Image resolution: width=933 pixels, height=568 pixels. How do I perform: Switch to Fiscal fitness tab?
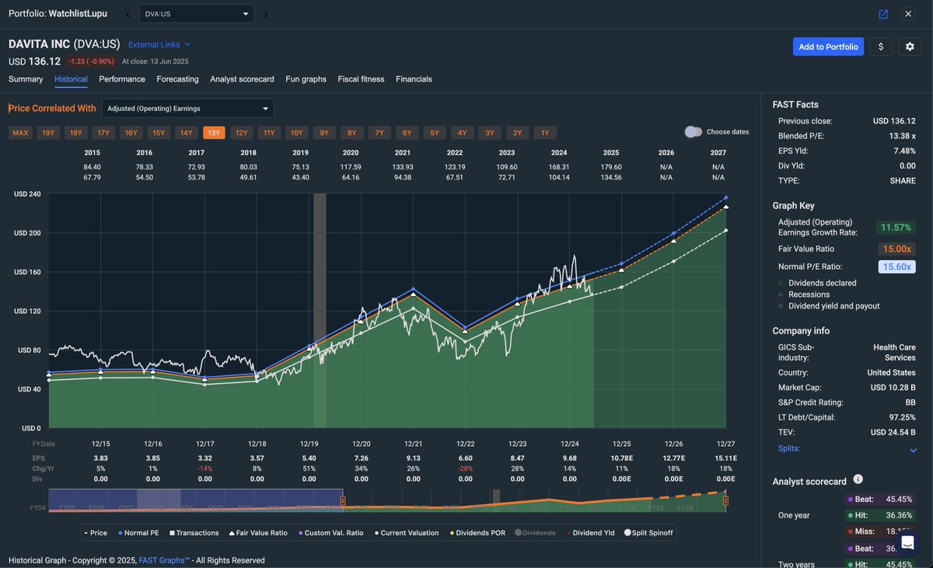click(x=362, y=79)
